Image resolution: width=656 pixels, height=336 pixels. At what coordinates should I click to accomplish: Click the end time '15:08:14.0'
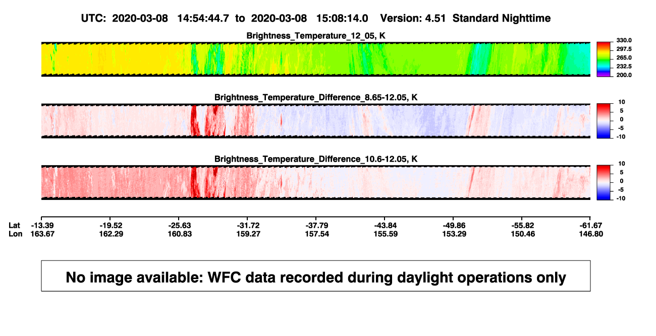[343, 18]
